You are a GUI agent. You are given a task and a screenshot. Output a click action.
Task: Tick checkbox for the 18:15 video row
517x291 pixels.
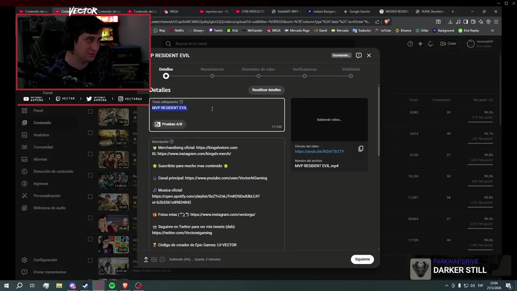[90, 112]
